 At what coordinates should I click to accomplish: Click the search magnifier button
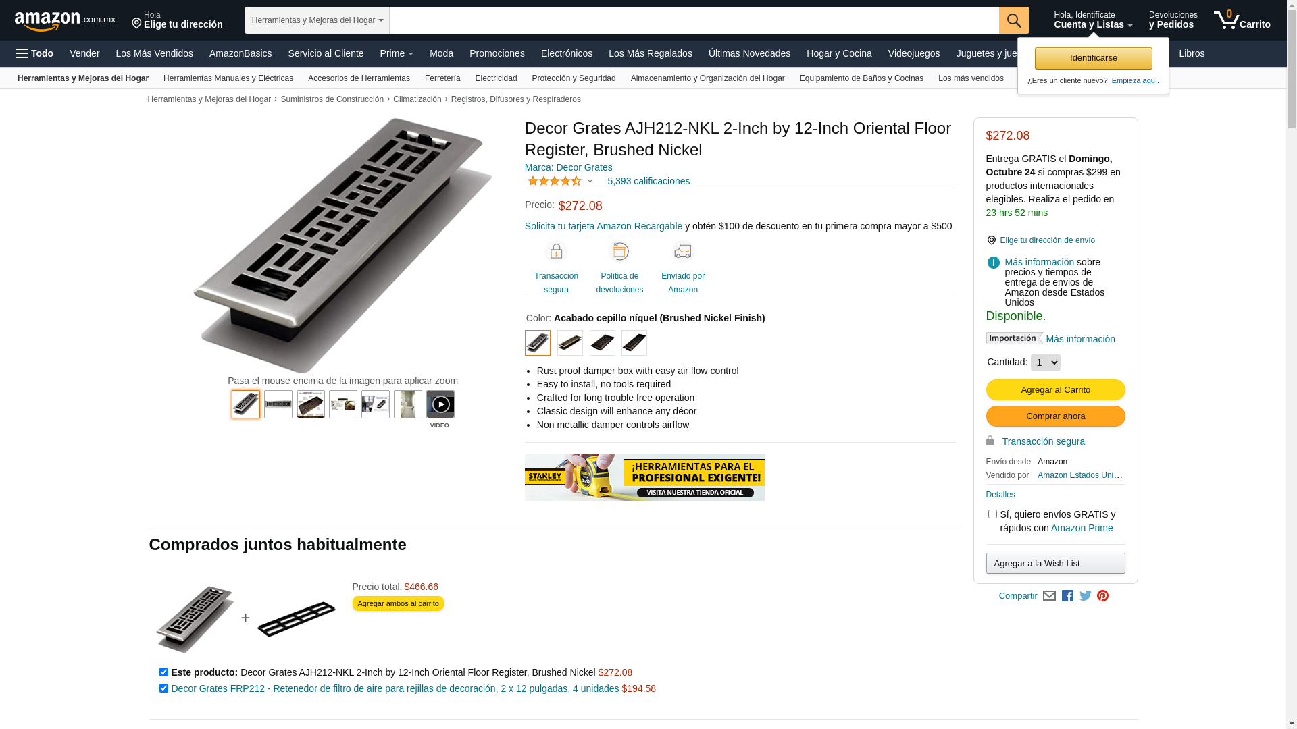pos(1013,20)
